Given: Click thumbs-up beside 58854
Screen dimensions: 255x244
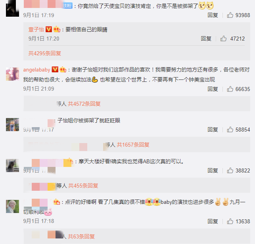Looking at the screenshot, I should pos(230,130).
